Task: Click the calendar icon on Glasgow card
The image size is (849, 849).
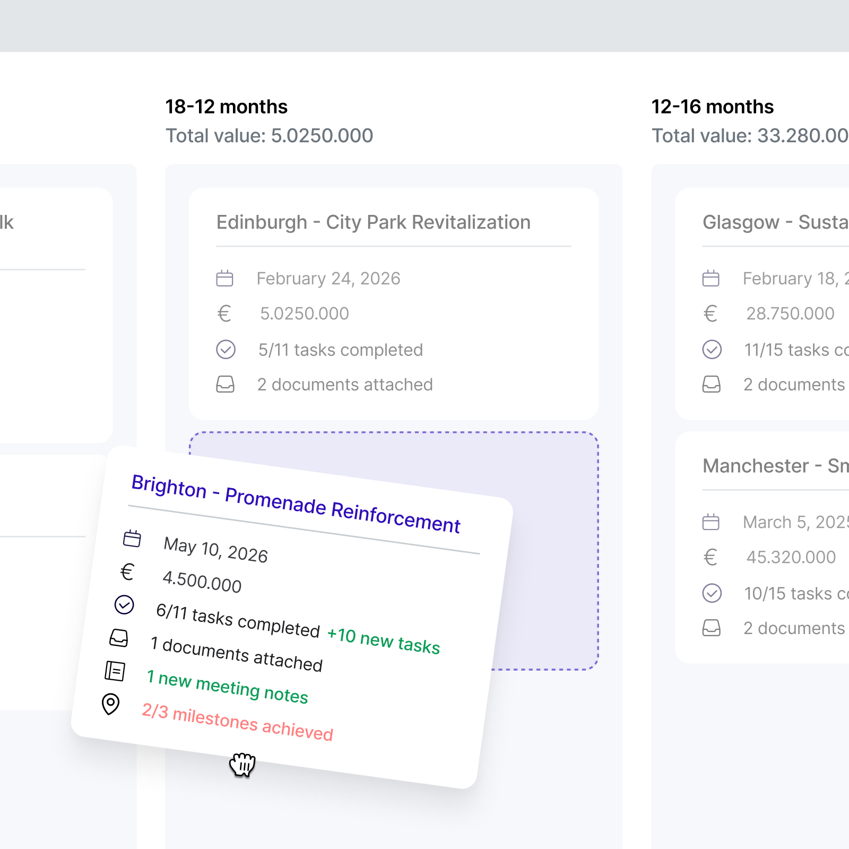Action: 711,278
